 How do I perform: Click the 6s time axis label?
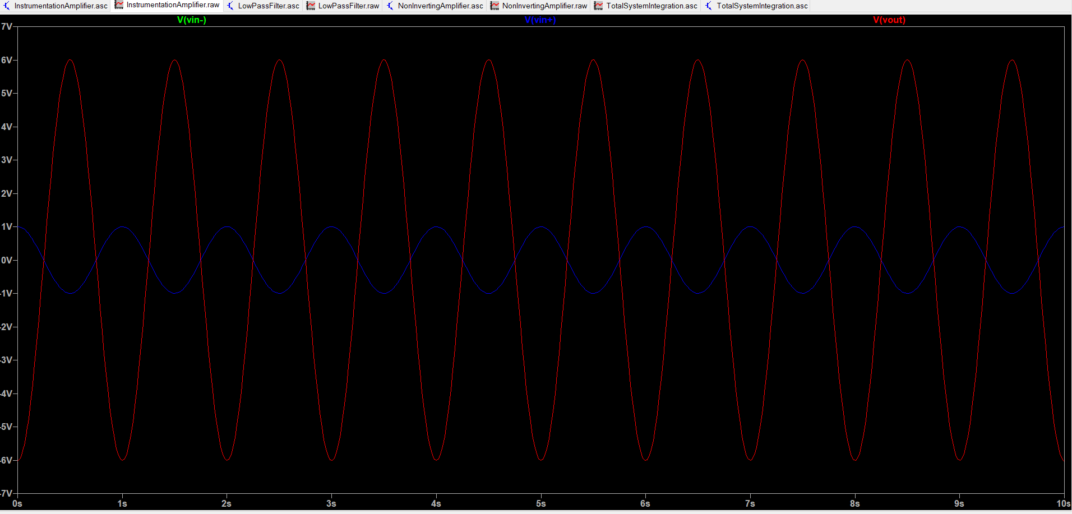[645, 503]
